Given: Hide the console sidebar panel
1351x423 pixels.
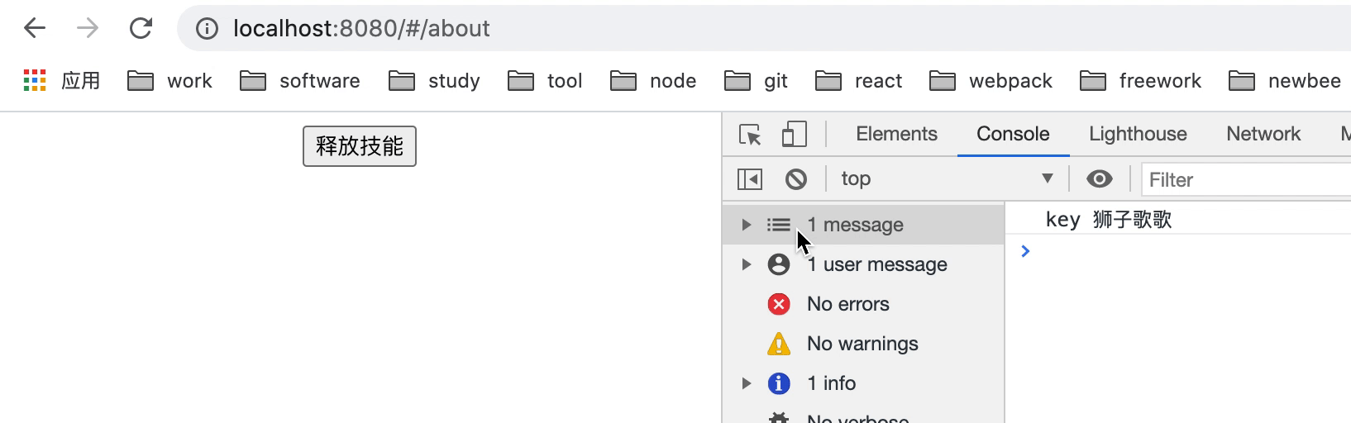Looking at the screenshot, I should click(750, 179).
